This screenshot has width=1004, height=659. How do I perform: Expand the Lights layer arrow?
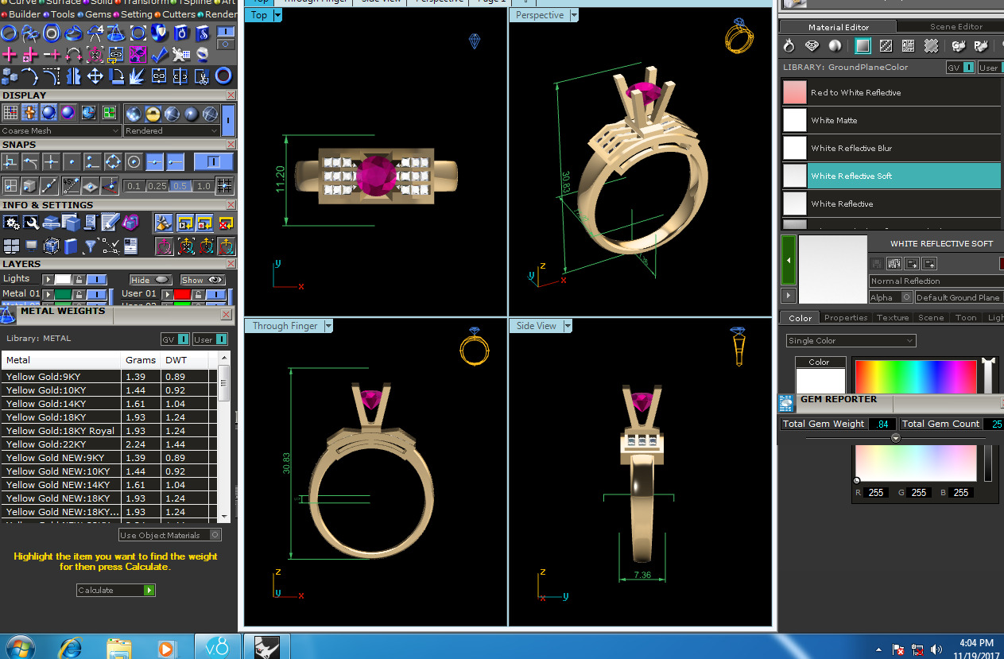[x=48, y=279]
